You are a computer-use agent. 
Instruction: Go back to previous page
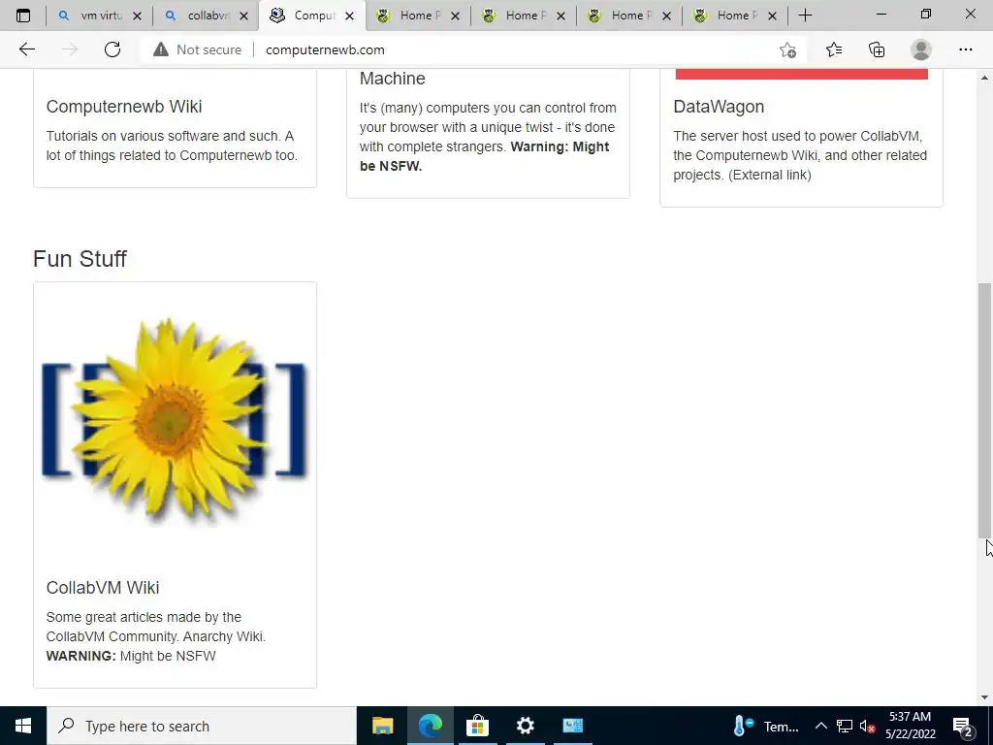(x=26, y=49)
